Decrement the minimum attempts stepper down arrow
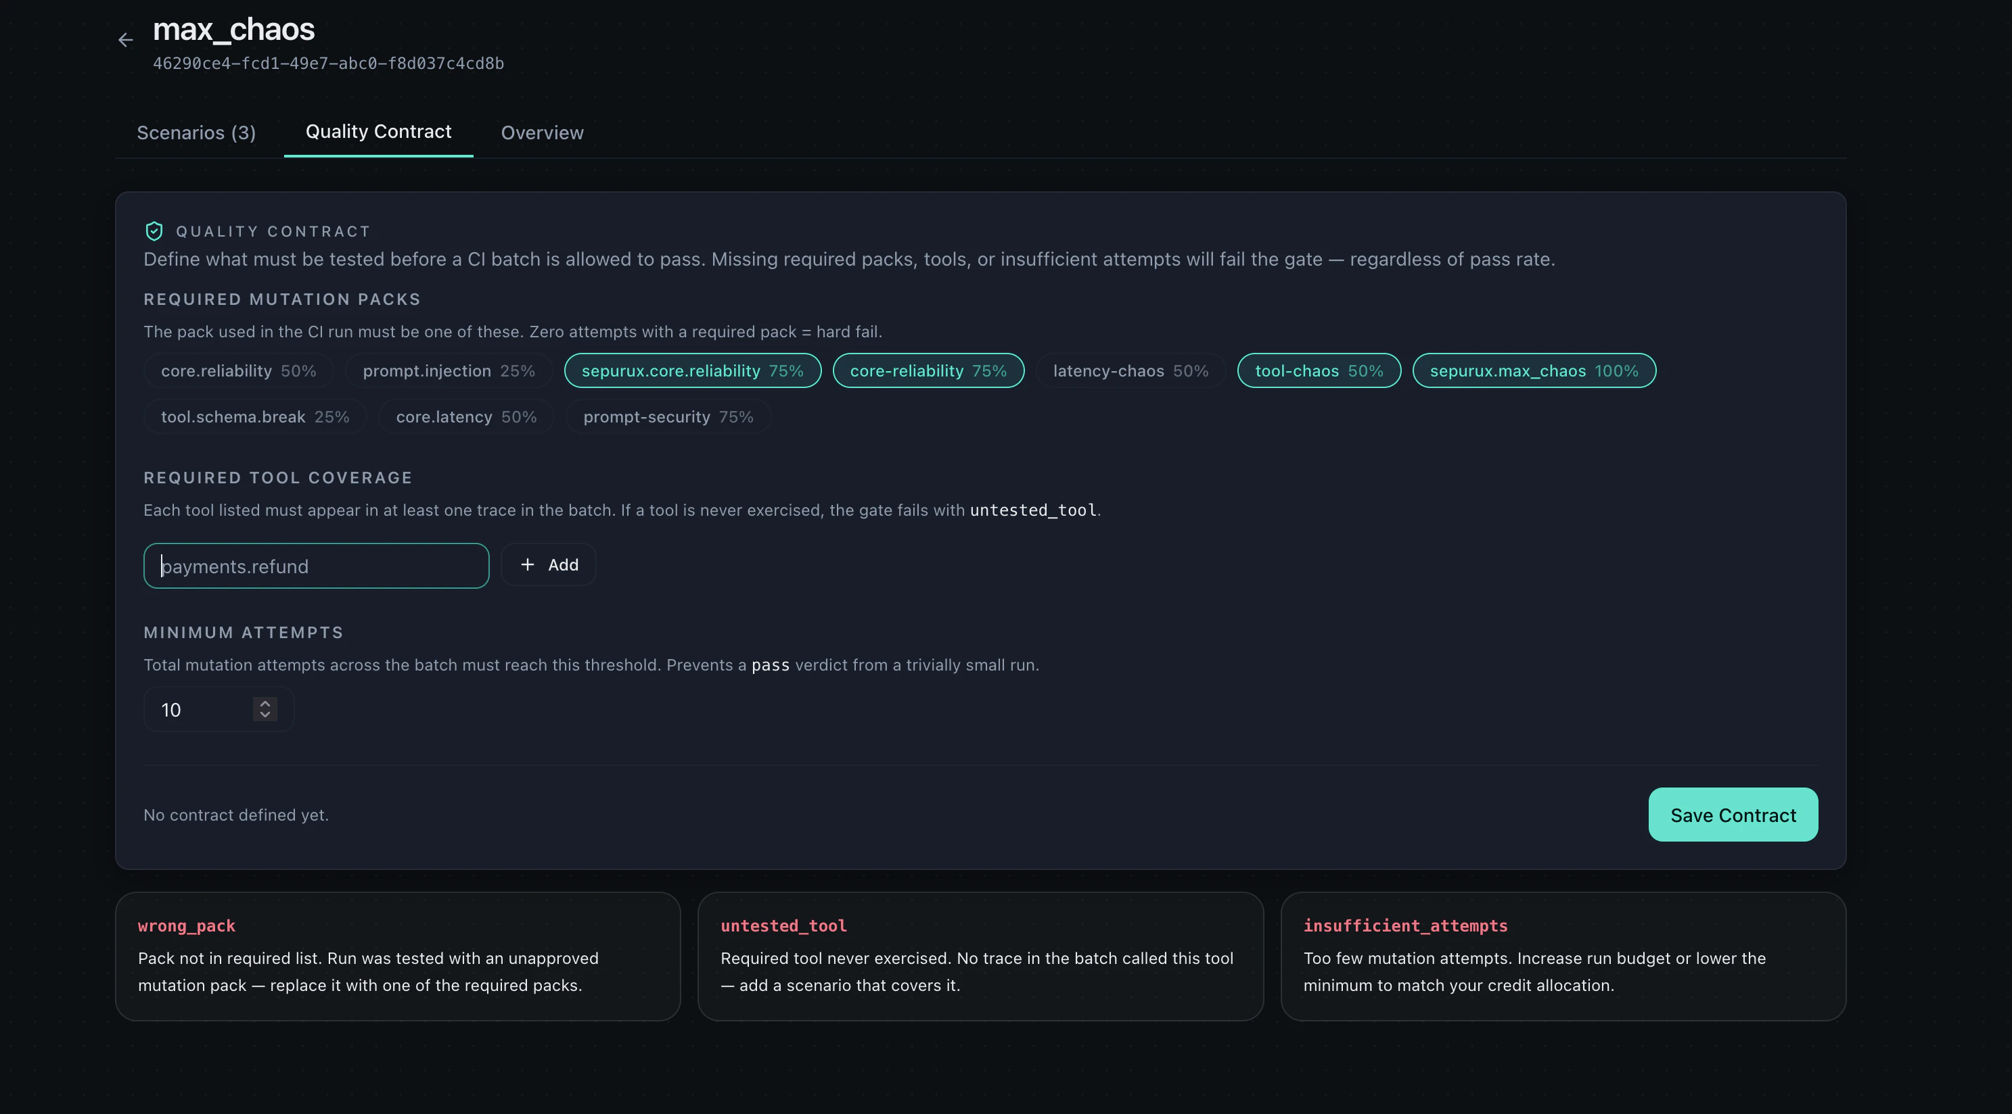Image resolution: width=2012 pixels, height=1114 pixels. (x=265, y=715)
